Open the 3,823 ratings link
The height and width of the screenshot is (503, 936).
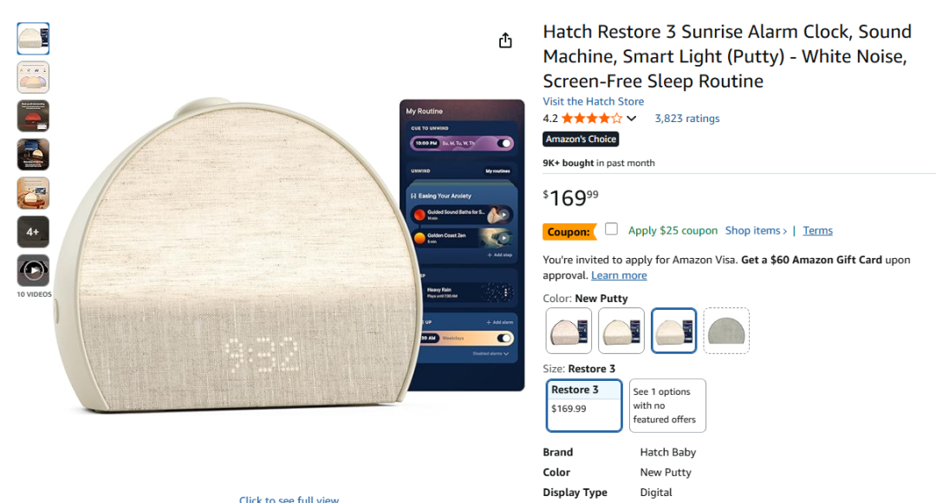(x=687, y=119)
